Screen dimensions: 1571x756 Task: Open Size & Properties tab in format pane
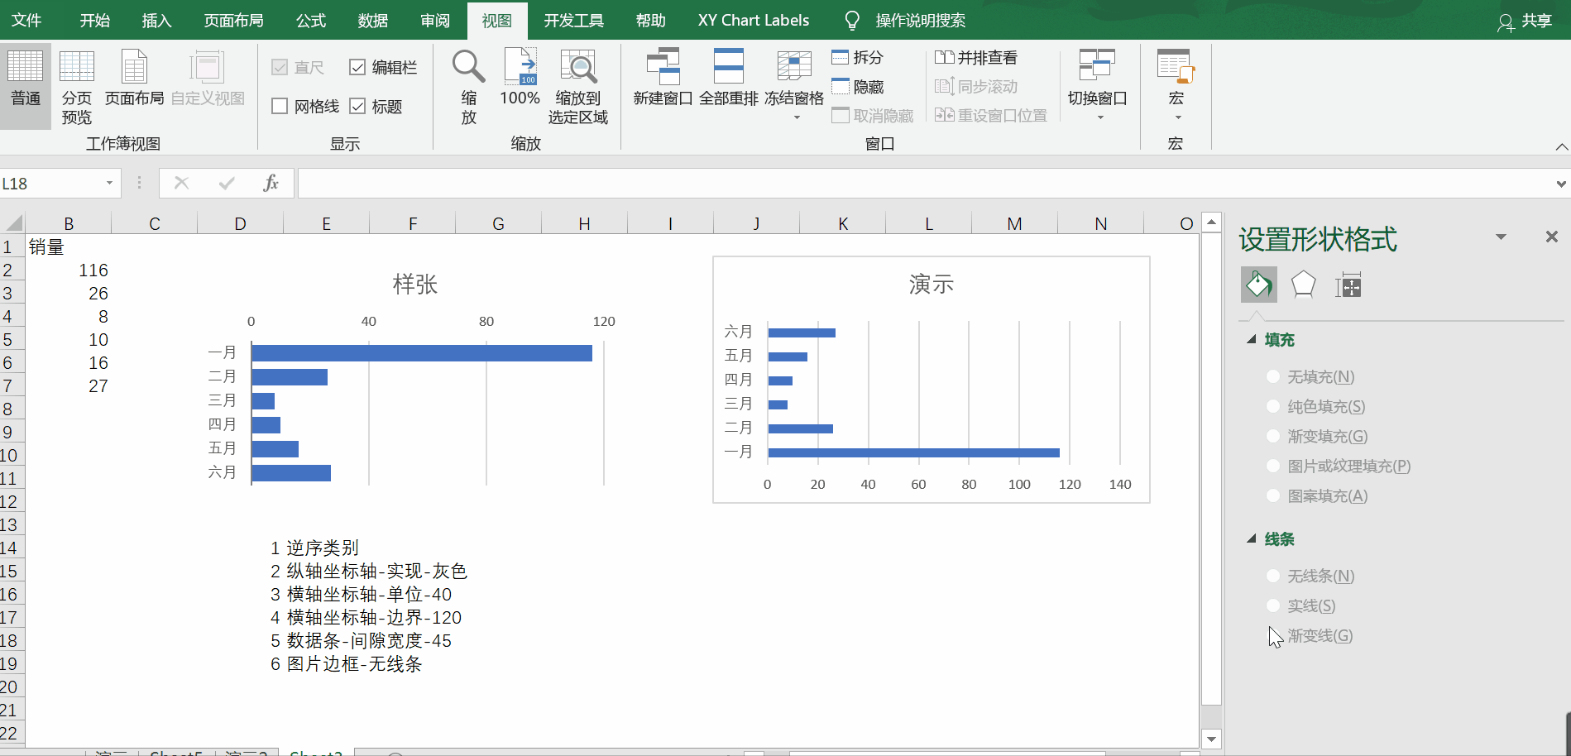click(x=1348, y=285)
